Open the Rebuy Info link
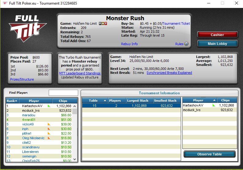Viewport: 243px width, 170px height. (129, 44)
